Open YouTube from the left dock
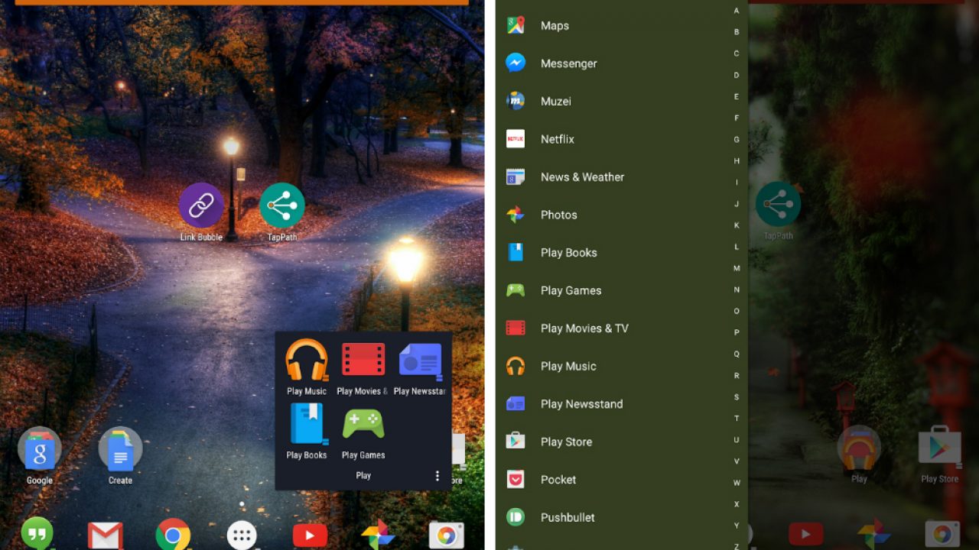Viewport: 979px width, 550px height. [x=310, y=535]
